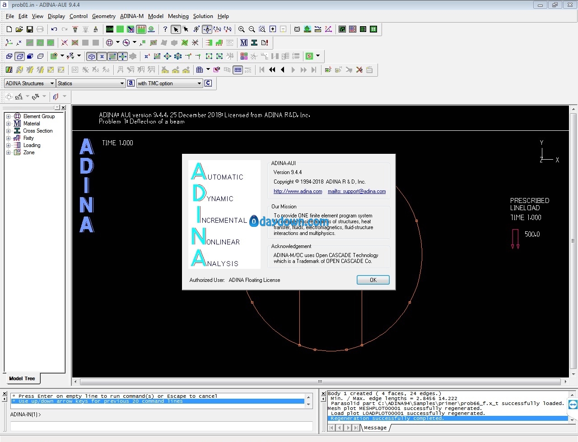The height and width of the screenshot is (442, 578).
Task: Step back to previous solution
Action: click(x=283, y=70)
